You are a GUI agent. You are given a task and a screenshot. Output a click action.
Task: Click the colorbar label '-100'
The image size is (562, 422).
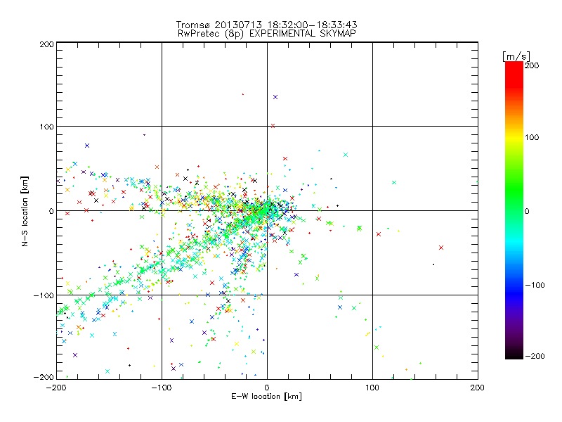click(535, 285)
